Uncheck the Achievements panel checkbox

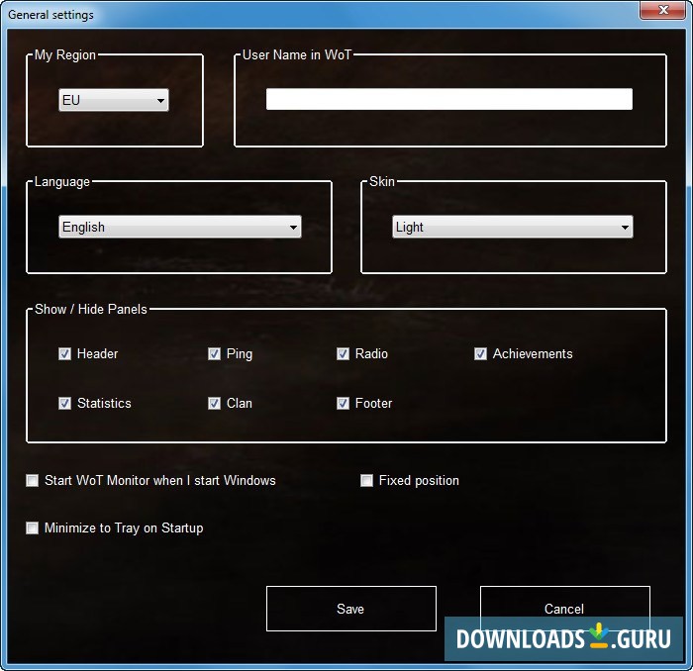pos(480,354)
